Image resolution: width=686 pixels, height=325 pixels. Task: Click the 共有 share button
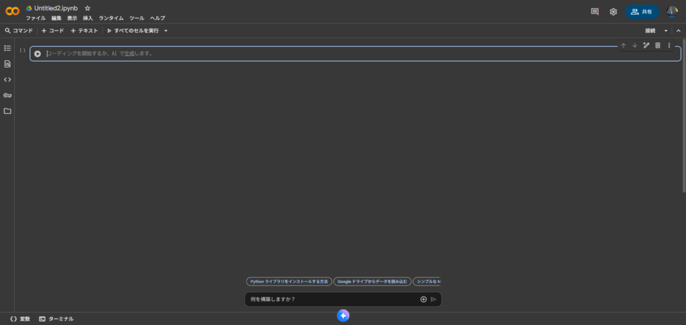(x=642, y=11)
